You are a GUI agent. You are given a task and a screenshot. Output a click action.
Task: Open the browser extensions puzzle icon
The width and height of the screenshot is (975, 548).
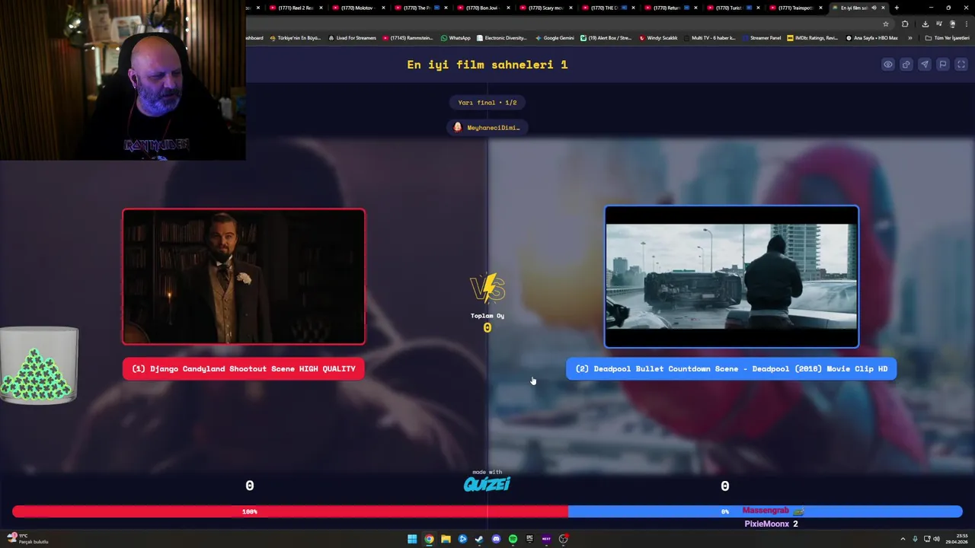(905, 24)
